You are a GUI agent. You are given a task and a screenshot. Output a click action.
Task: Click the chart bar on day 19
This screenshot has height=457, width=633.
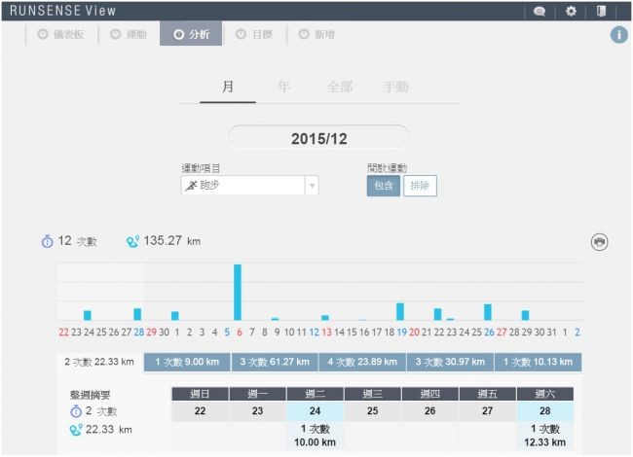(400, 311)
